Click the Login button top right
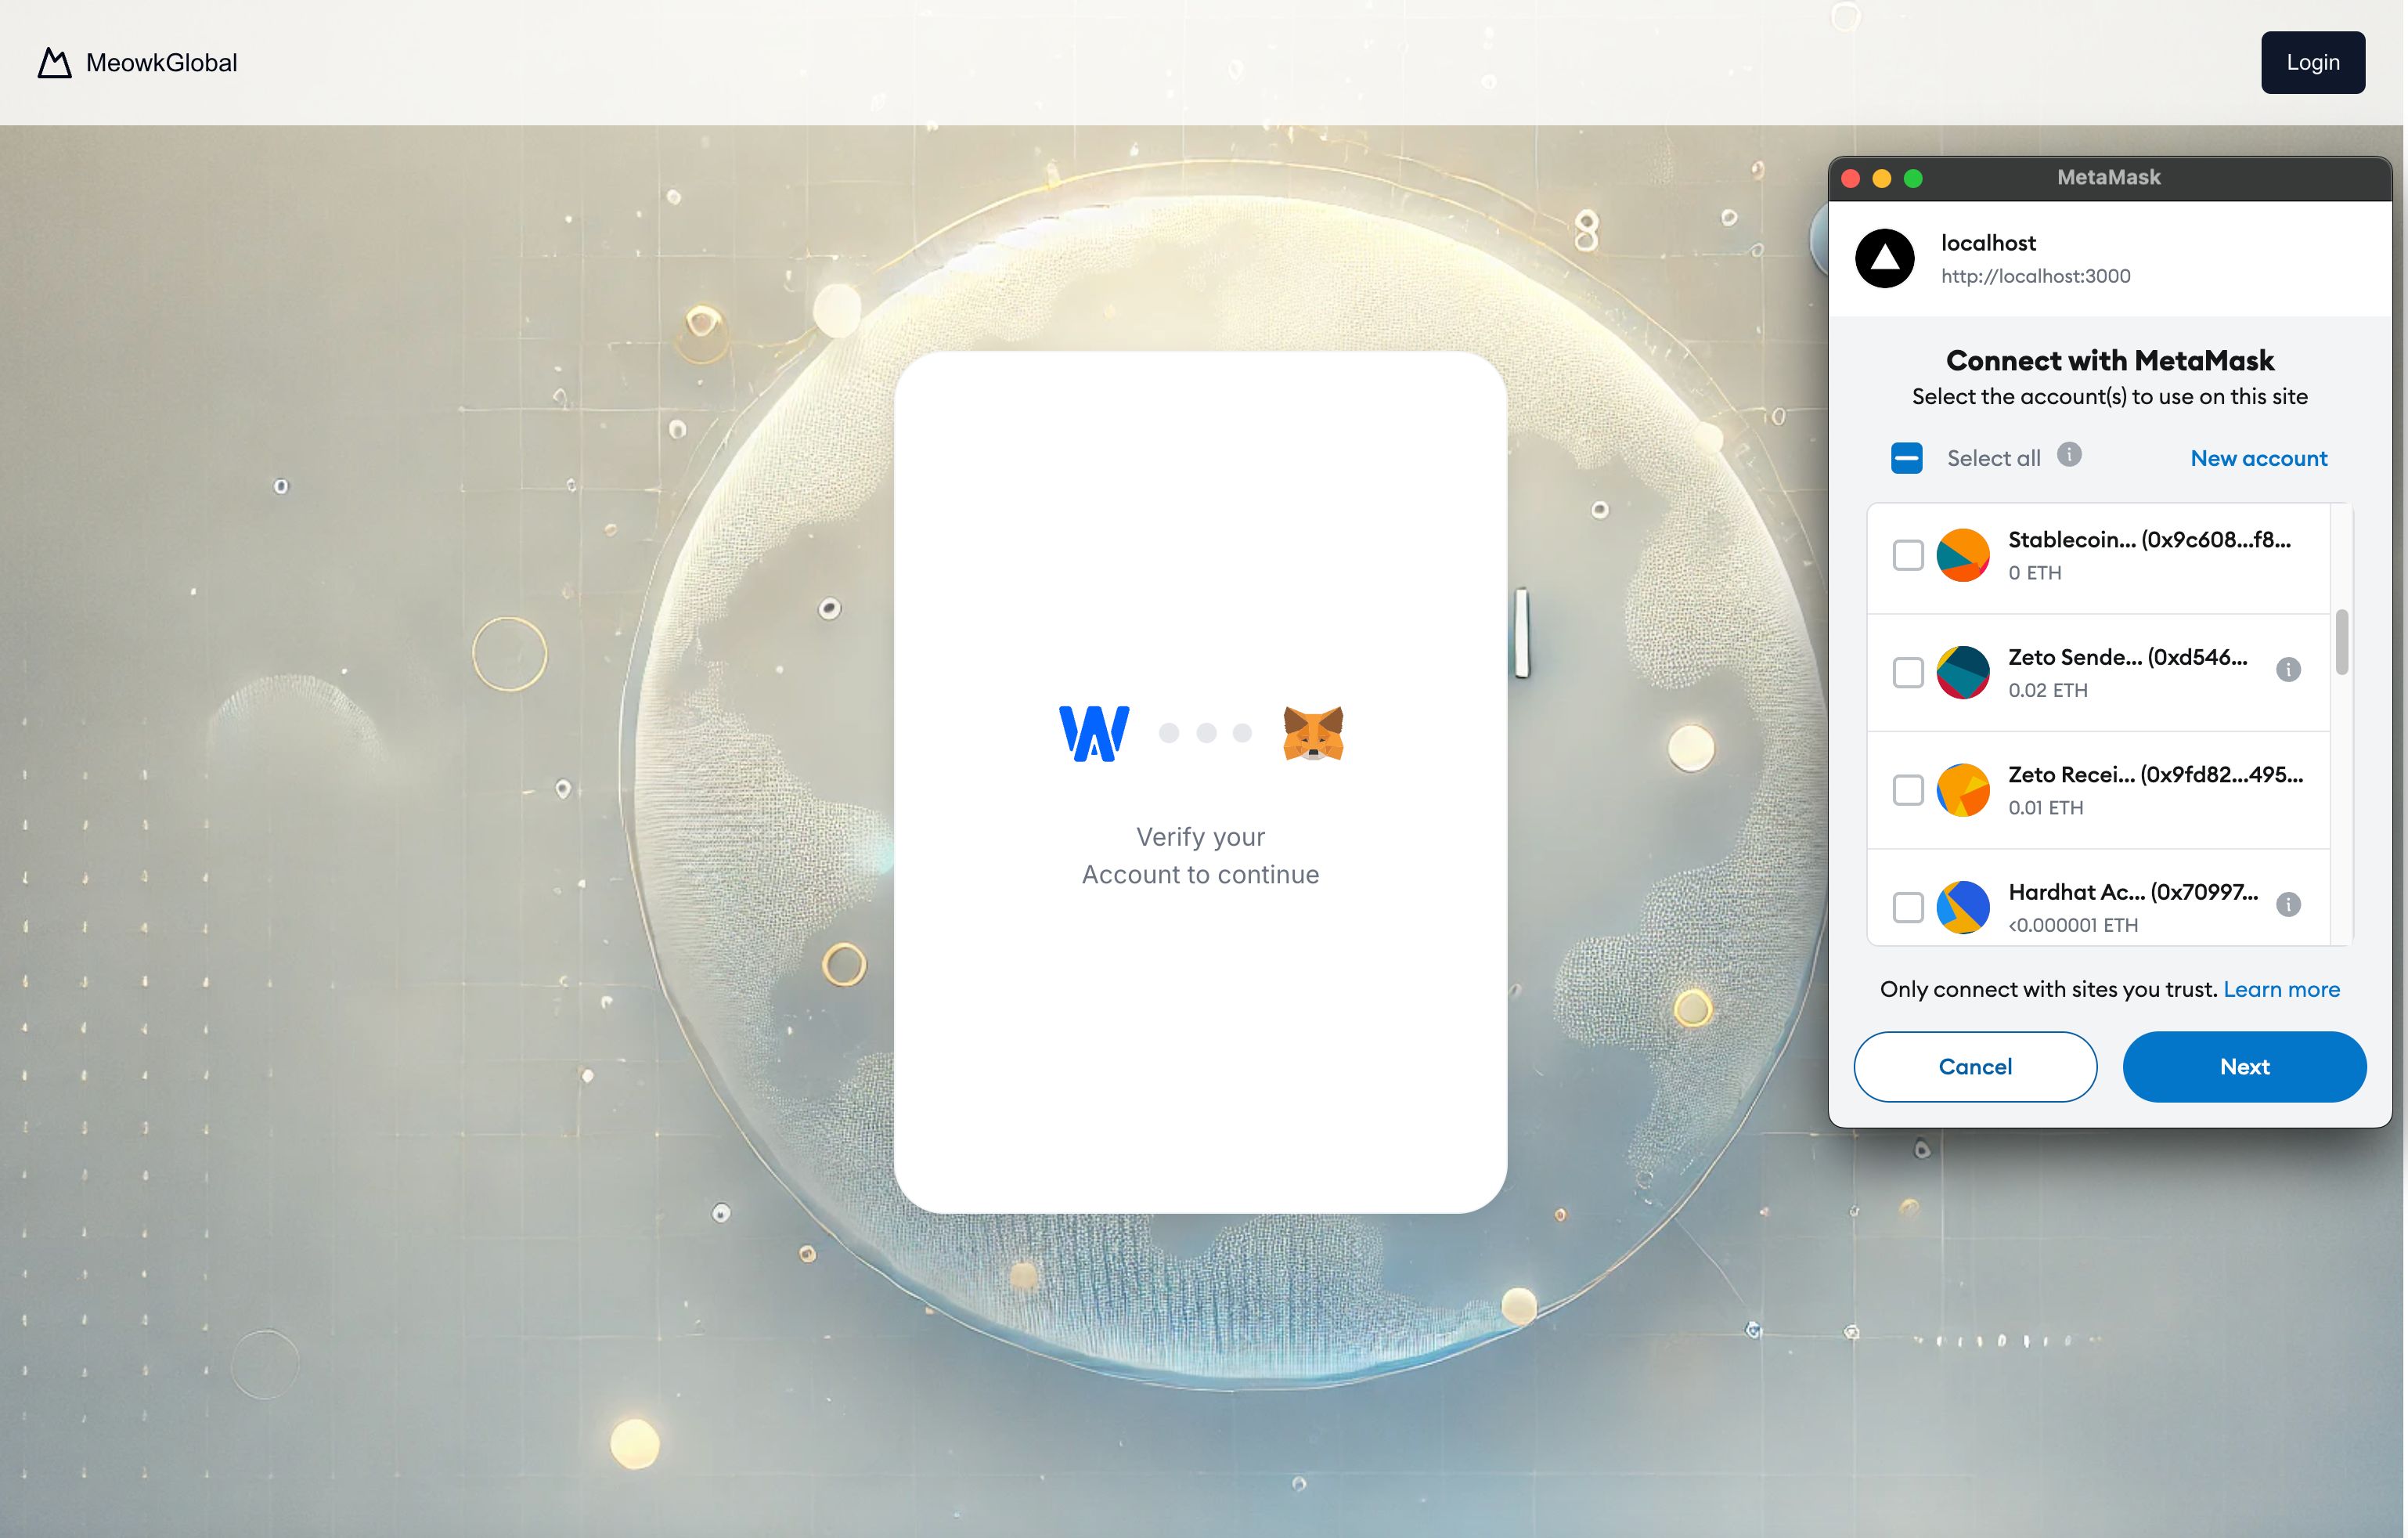The image size is (2408, 1538). coord(2313,61)
